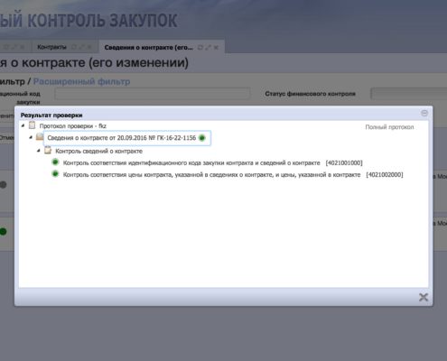Close the Результат проверки dialog with X
The width and height of the screenshot is (447, 361).
[424, 297]
